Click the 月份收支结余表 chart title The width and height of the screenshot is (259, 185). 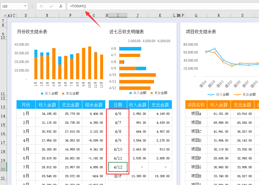(x=32, y=32)
